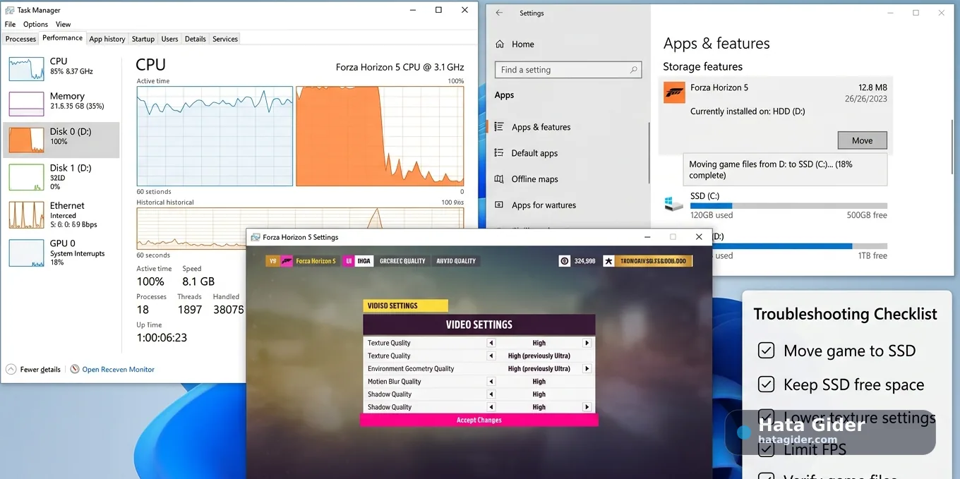
Task: Click the yellow VS badge in game header
Action: point(273,261)
